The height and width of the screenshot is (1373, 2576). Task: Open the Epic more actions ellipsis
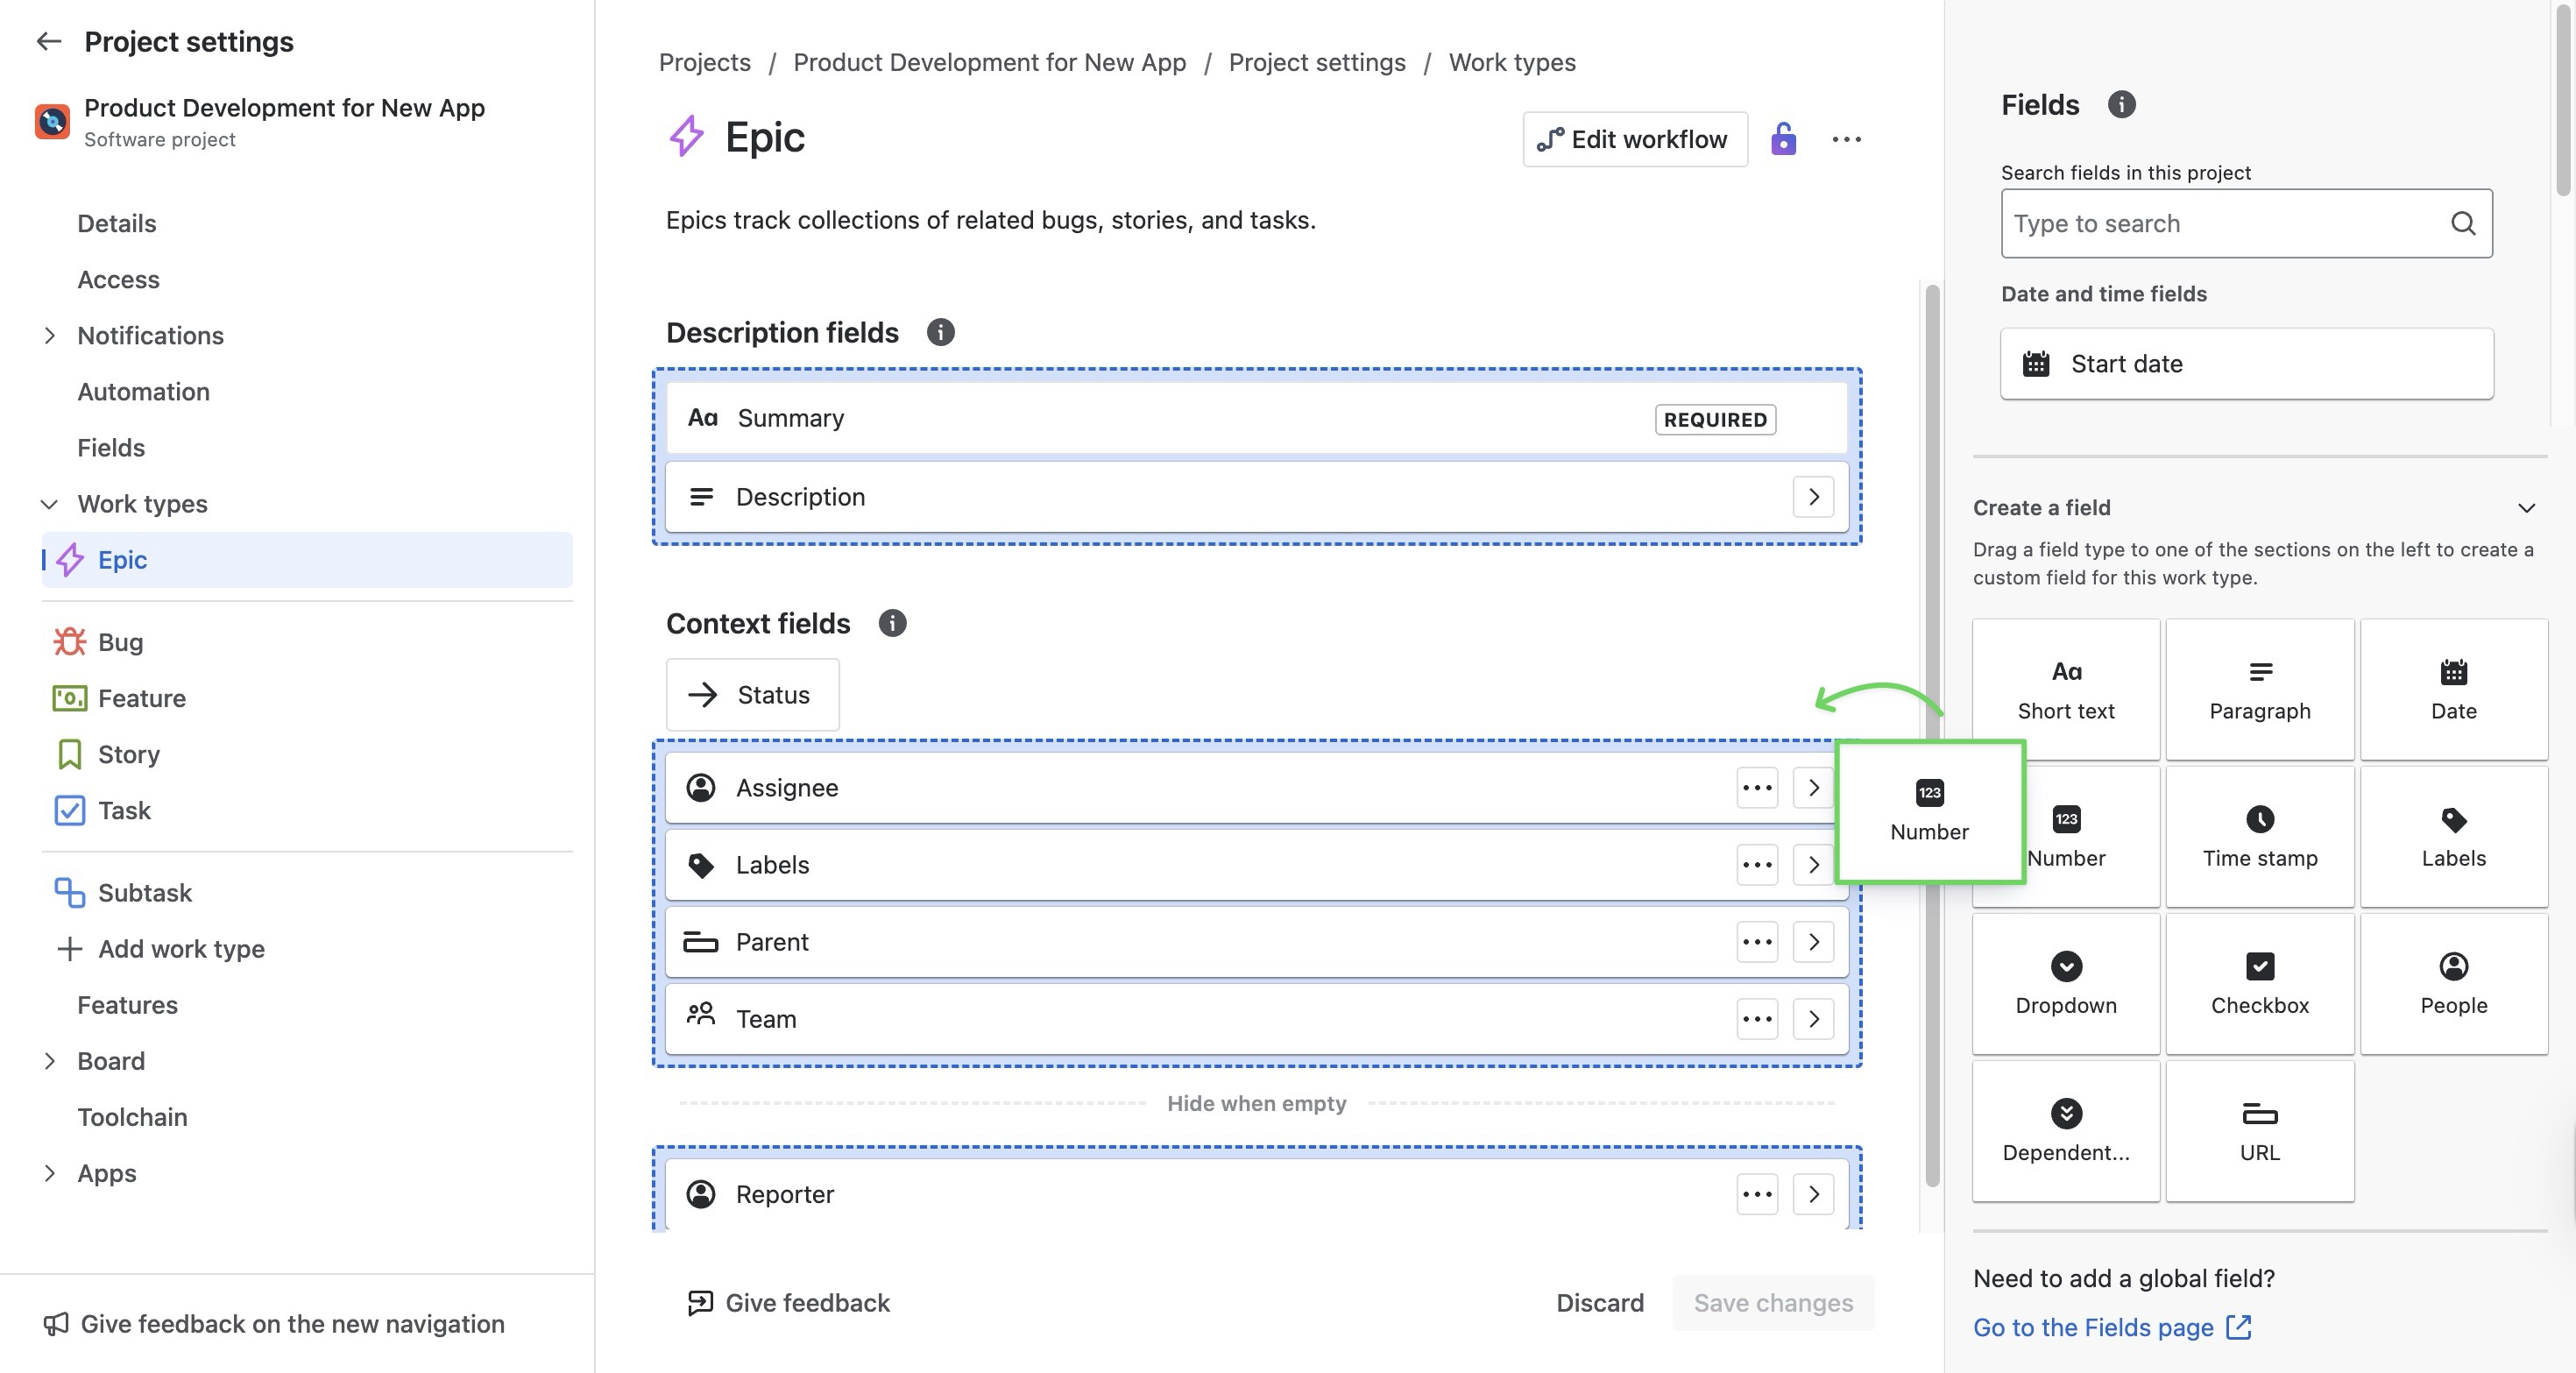coord(1846,139)
